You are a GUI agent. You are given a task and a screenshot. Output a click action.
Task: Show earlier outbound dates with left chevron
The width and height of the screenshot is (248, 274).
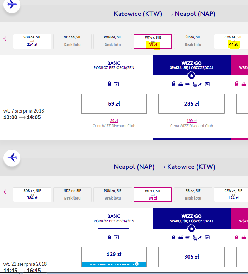tap(5, 38)
